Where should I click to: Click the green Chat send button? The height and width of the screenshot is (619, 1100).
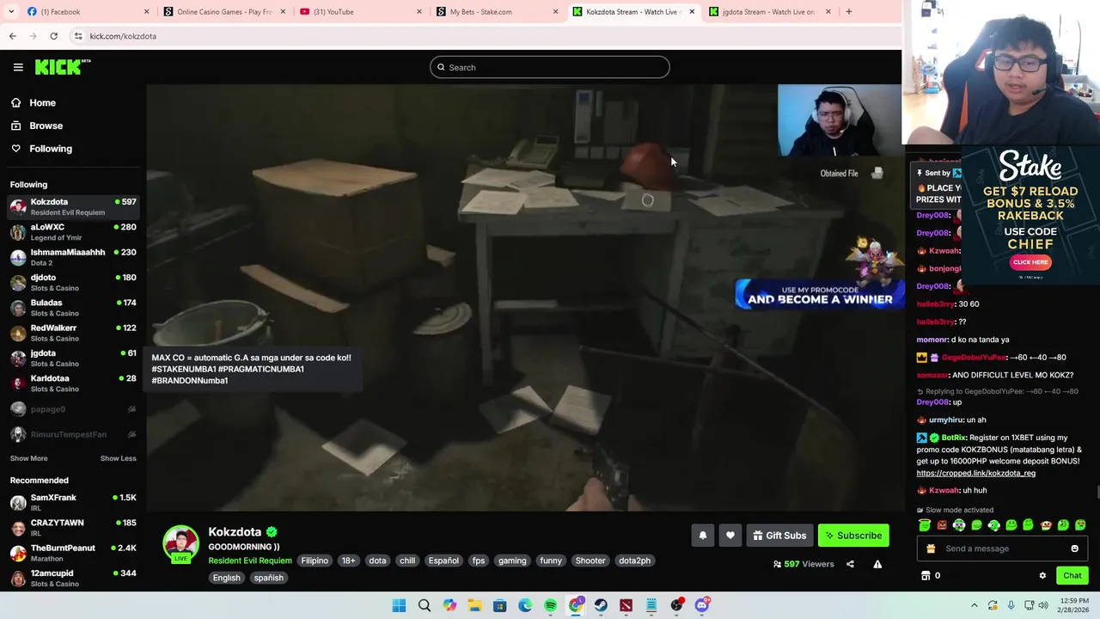[1072, 575]
